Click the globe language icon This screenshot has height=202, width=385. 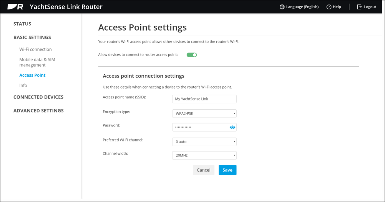(282, 7)
